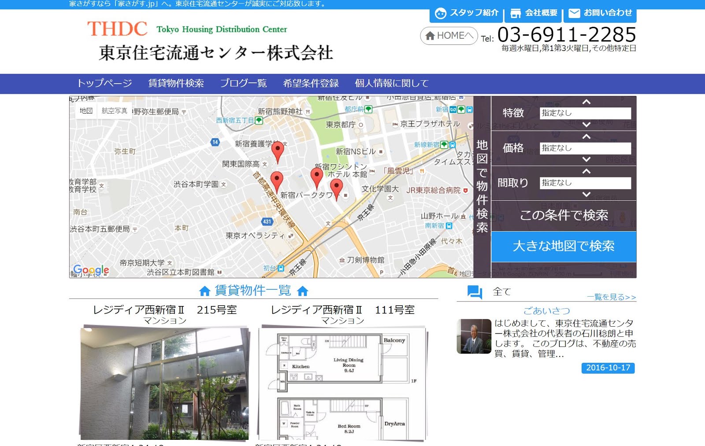Open レジディア西新宿Ⅱ 215号室 listing title

coord(165,310)
